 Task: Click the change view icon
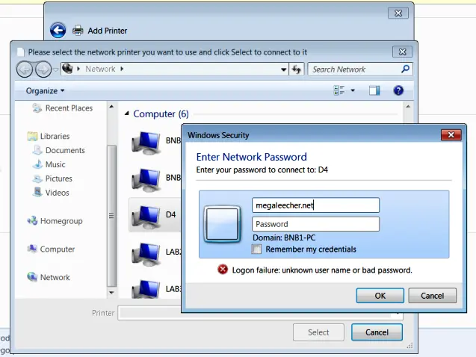tap(339, 90)
